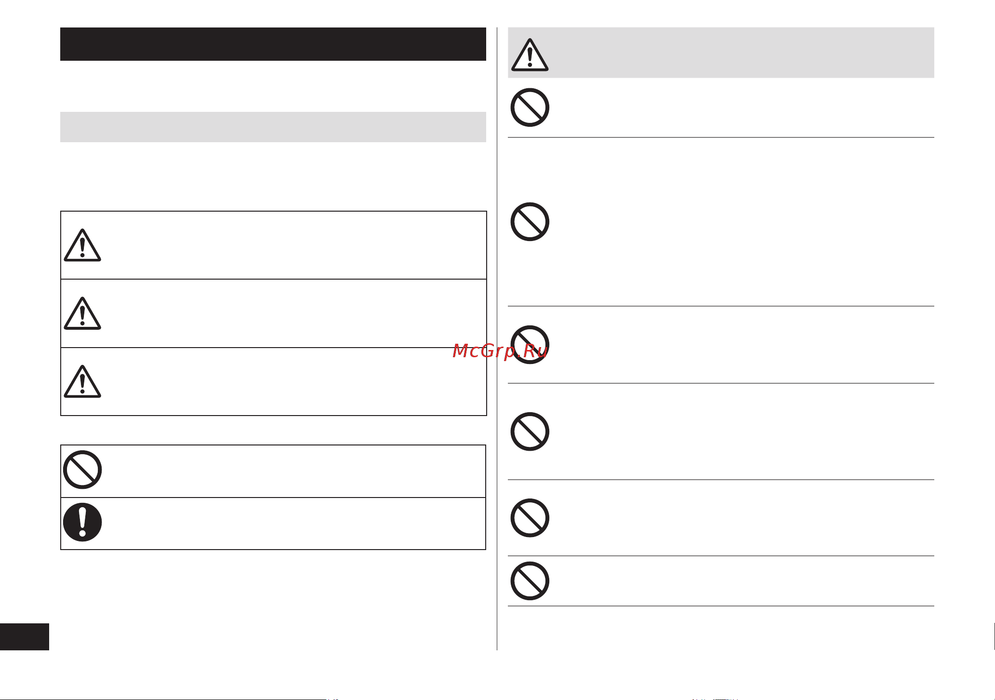Click the empty cell beside the mandatory exclamation icon
This screenshot has width=995, height=700.
pos(295,524)
